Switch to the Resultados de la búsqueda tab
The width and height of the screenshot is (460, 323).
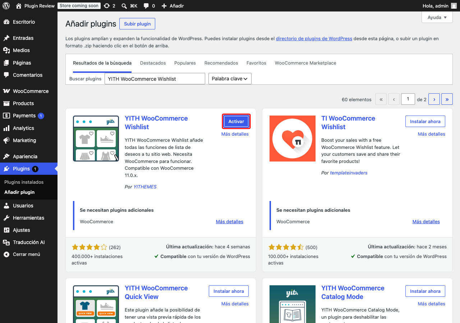tap(102, 63)
